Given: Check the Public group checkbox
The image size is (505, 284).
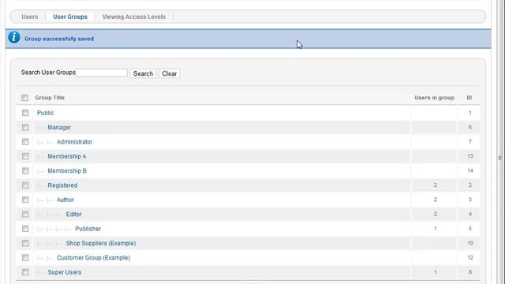Looking at the screenshot, I should click(x=25, y=113).
